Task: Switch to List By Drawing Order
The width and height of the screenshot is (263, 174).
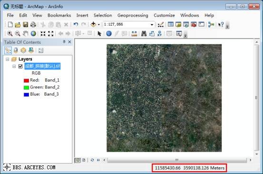Action: [8, 50]
